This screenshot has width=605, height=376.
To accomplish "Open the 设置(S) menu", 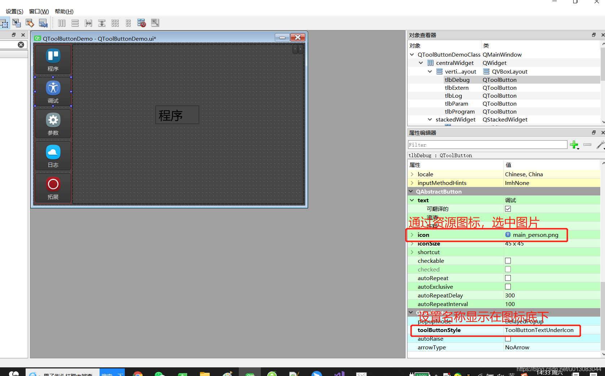I will (14, 12).
